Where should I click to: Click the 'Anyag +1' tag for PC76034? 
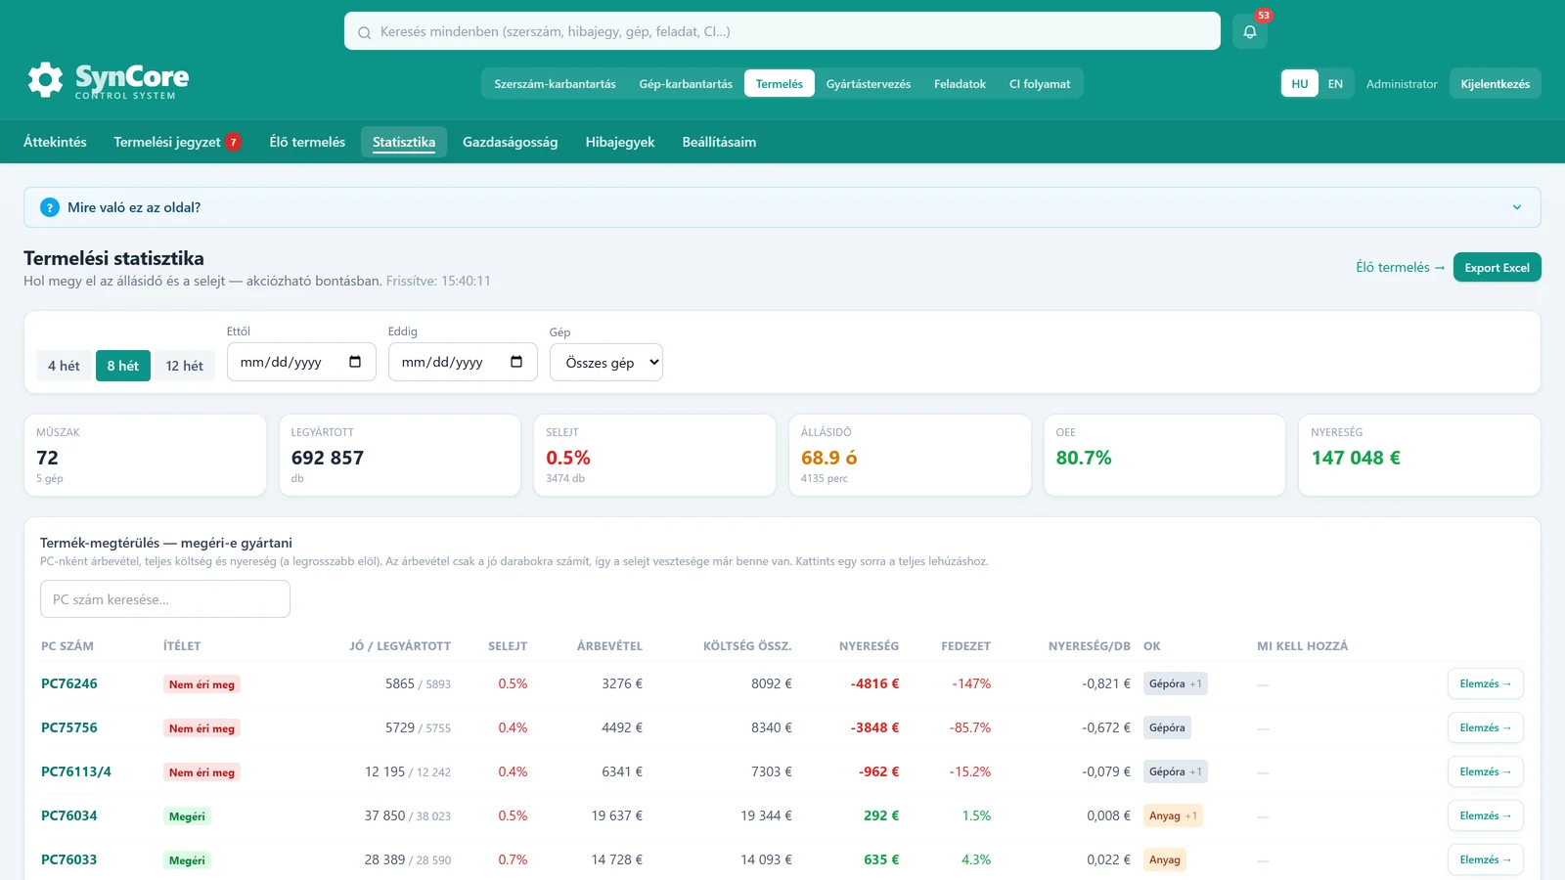pyautogui.click(x=1173, y=815)
